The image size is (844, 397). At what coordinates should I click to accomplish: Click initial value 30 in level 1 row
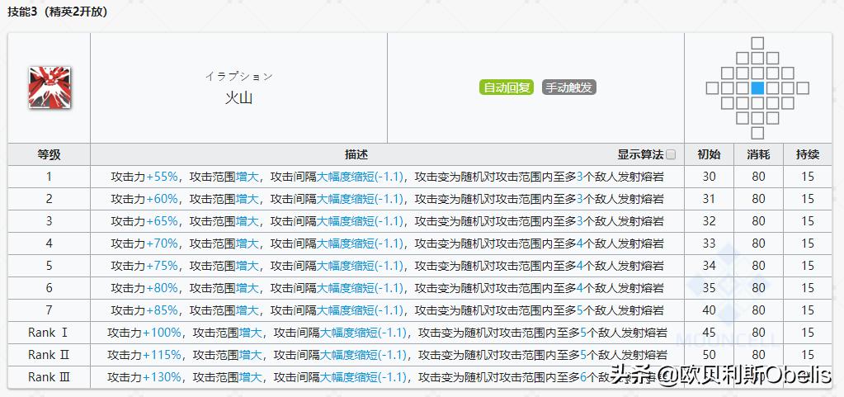(x=709, y=177)
